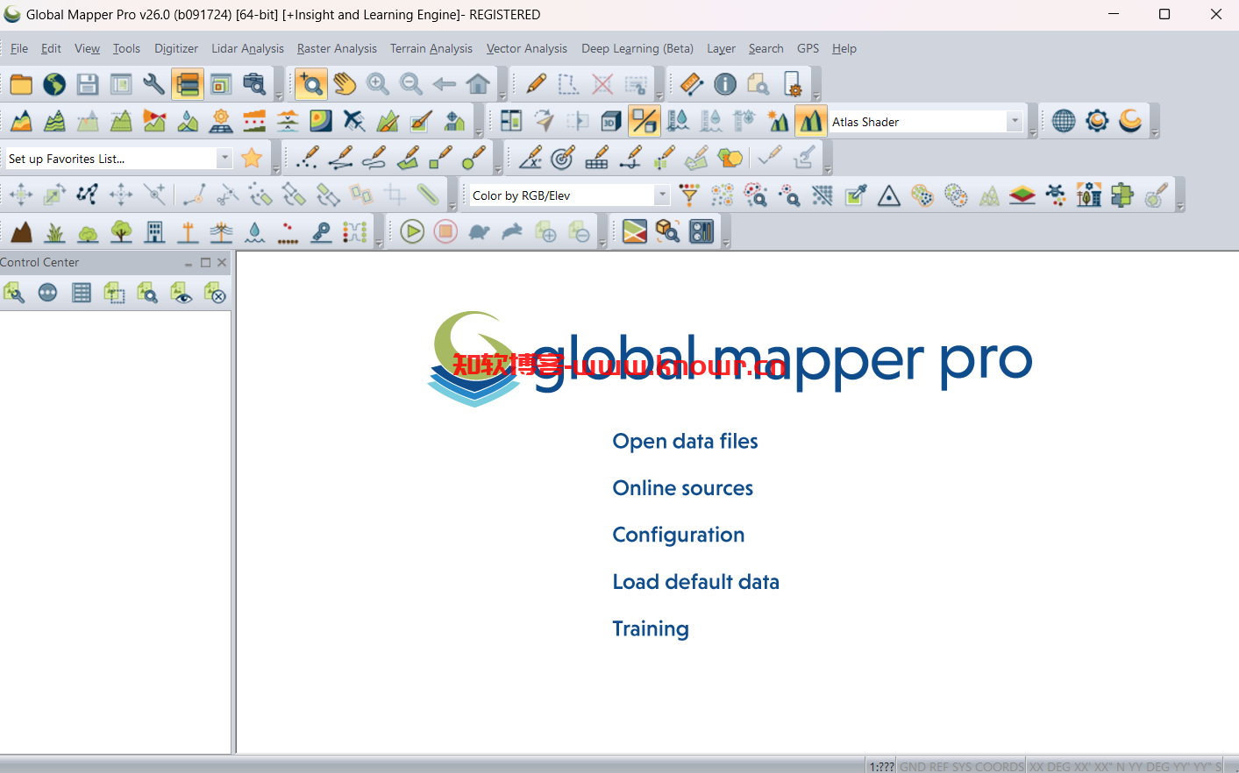1239x773 pixels.
Task: Open the Color by RGB/Elev dropdown
Action: coord(662,195)
